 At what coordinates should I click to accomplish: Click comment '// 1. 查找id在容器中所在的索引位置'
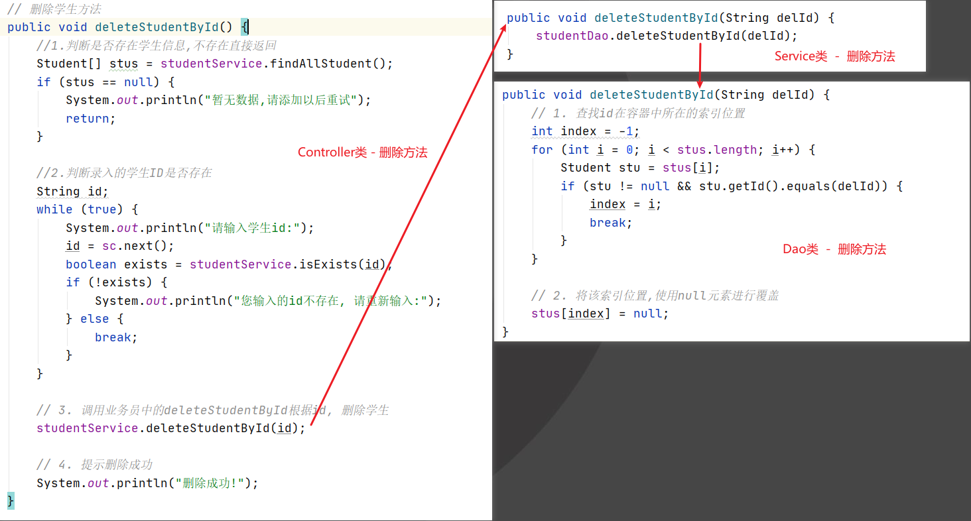[x=639, y=113]
